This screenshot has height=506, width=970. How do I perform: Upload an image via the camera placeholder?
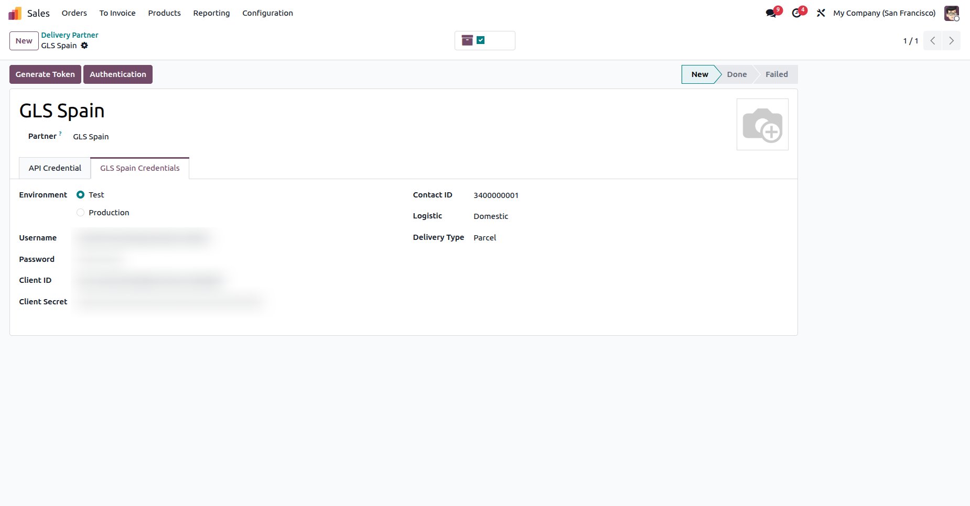click(x=762, y=125)
